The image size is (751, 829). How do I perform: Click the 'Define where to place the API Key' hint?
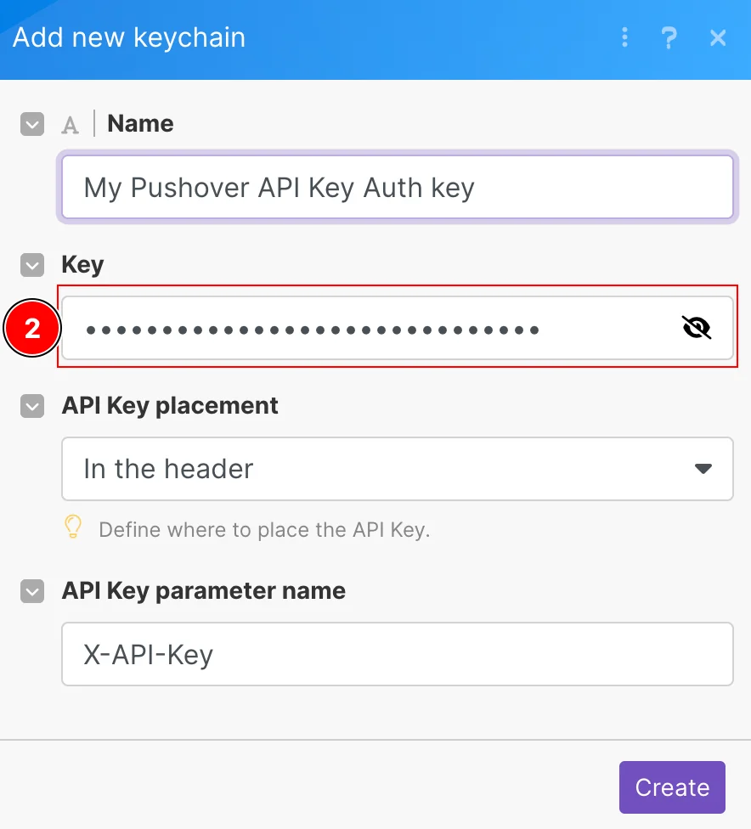pyautogui.click(x=264, y=530)
